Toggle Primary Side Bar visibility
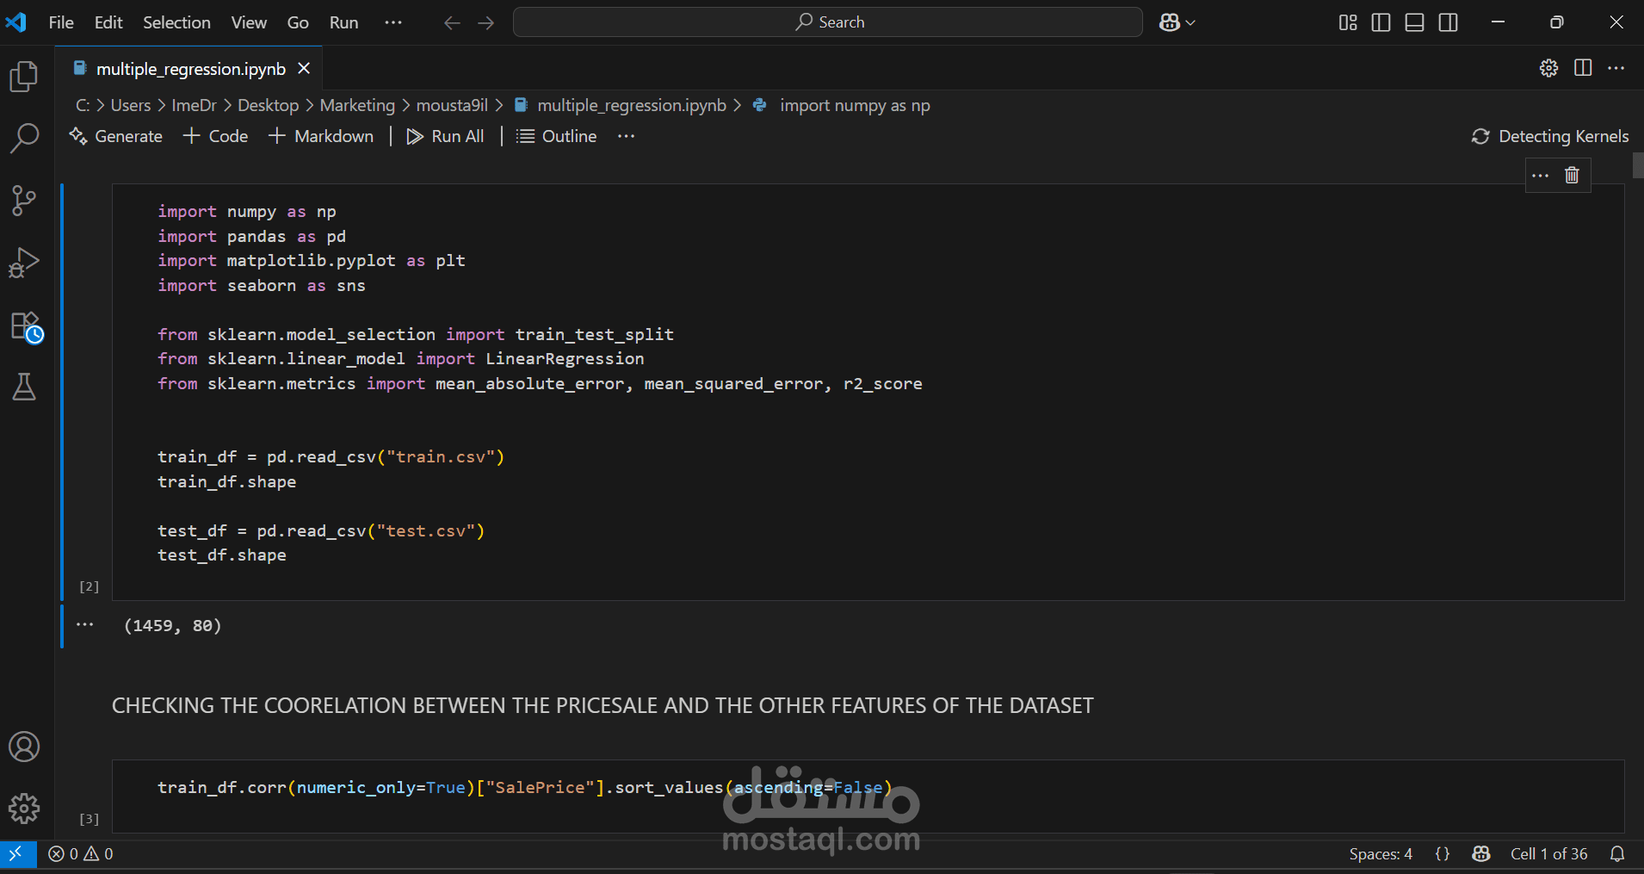The image size is (1644, 874). pyautogui.click(x=1381, y=22)
